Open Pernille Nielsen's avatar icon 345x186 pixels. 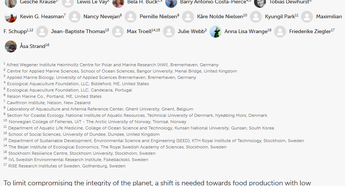click(x=131, y=17)
